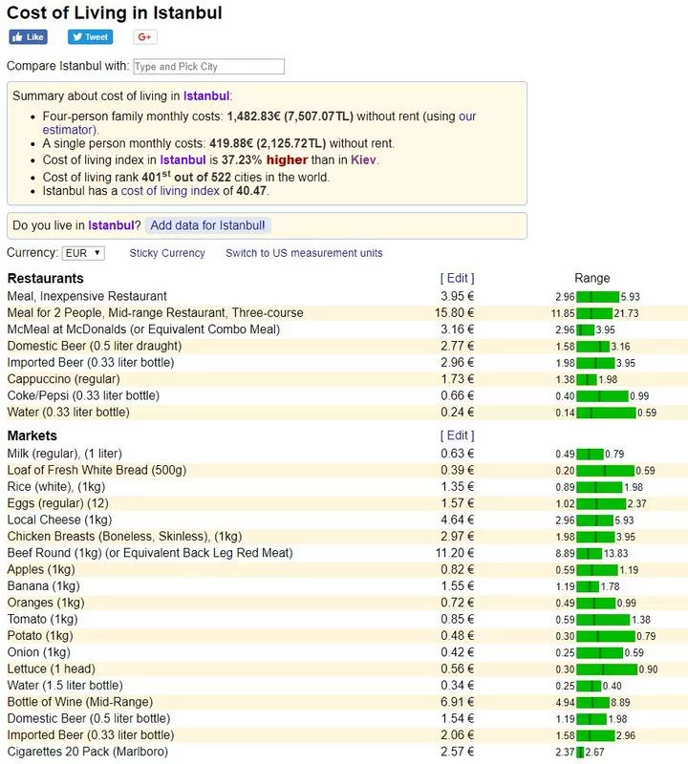The width and height of the screenshot is (688, 764).
Task: Click range bar for Meal, Inexpensive Restaurant
Action: (597, 297)
